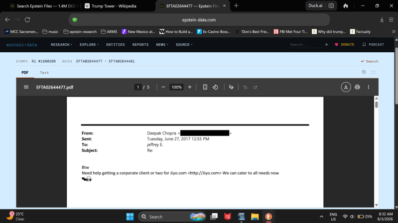Click the PDF page number field
The height and width of the screenshot is (223, 398).
(138, 87)
